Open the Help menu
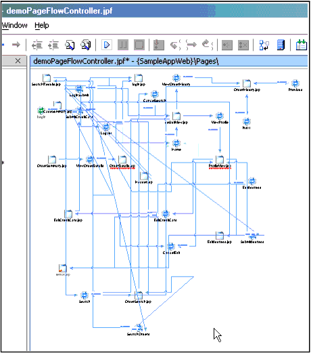Viewport: 311px width, 353px height. (42, 25)
